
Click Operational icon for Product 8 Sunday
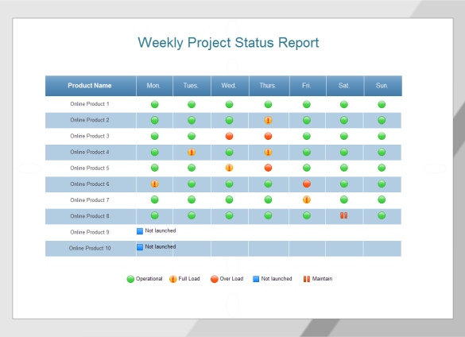[382, 215]
